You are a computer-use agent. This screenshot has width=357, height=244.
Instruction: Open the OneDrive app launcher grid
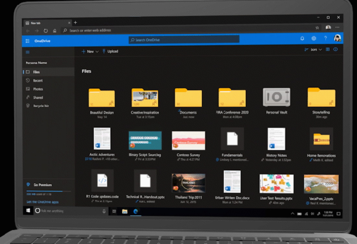(x=27, y=41)
